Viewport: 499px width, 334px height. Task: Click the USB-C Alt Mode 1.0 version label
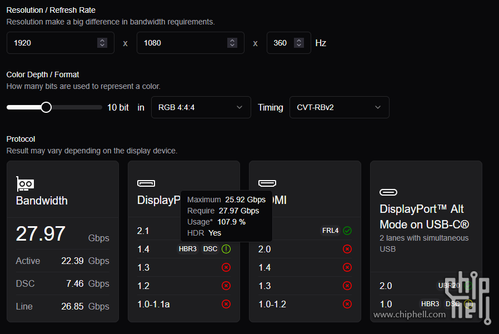[386, 304]
